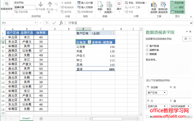Click the horizontal scrollbar right arrow

(137, 119)
